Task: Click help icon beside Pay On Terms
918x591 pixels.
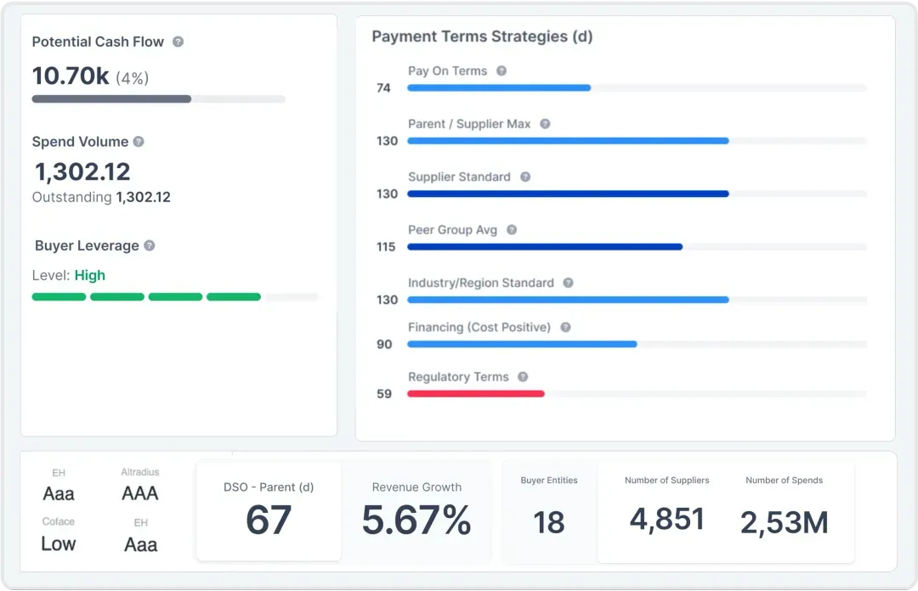Action: [x=501, y=71]
